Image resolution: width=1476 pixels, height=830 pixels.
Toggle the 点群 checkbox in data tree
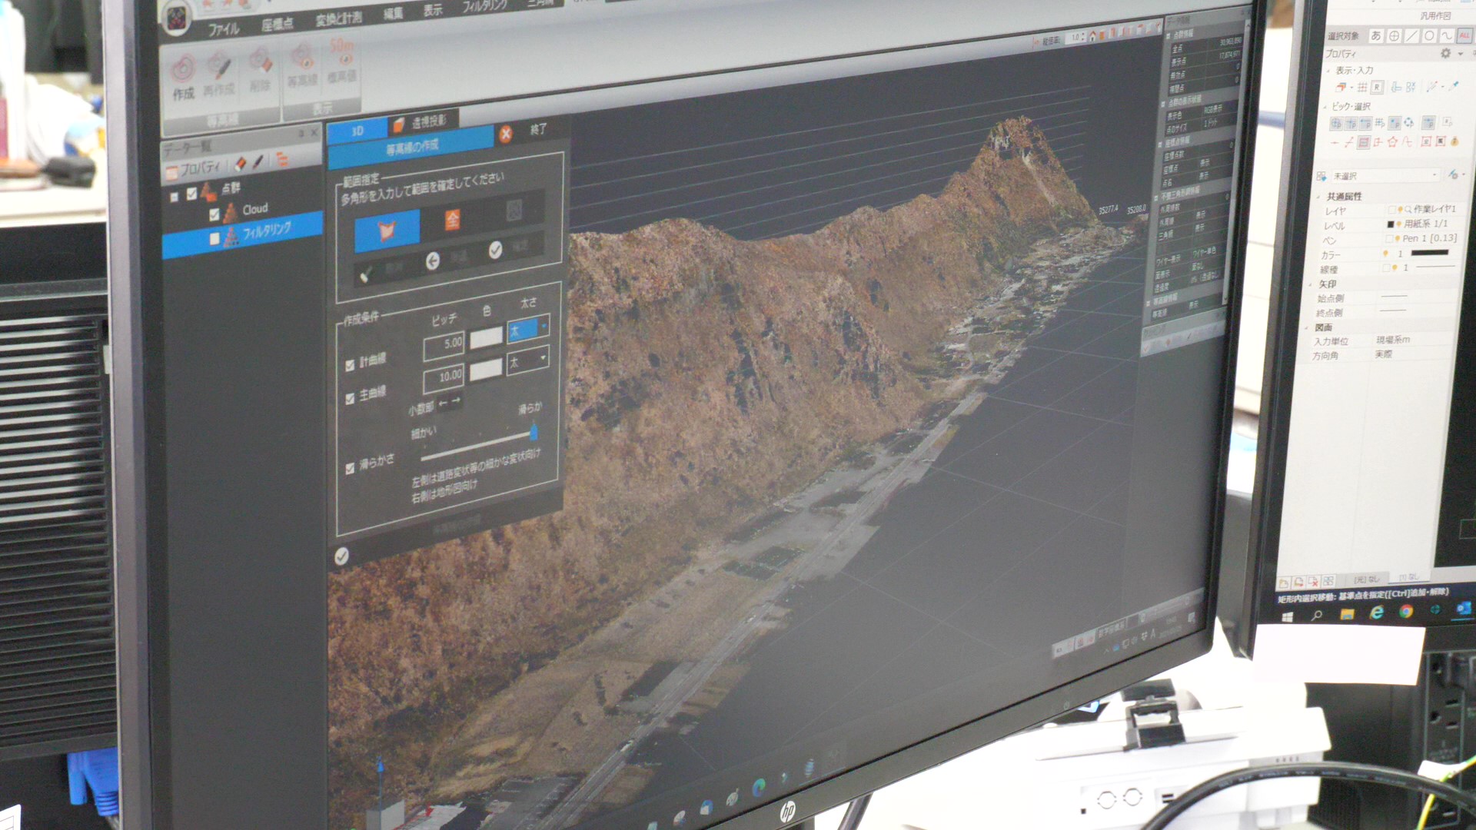191,194
